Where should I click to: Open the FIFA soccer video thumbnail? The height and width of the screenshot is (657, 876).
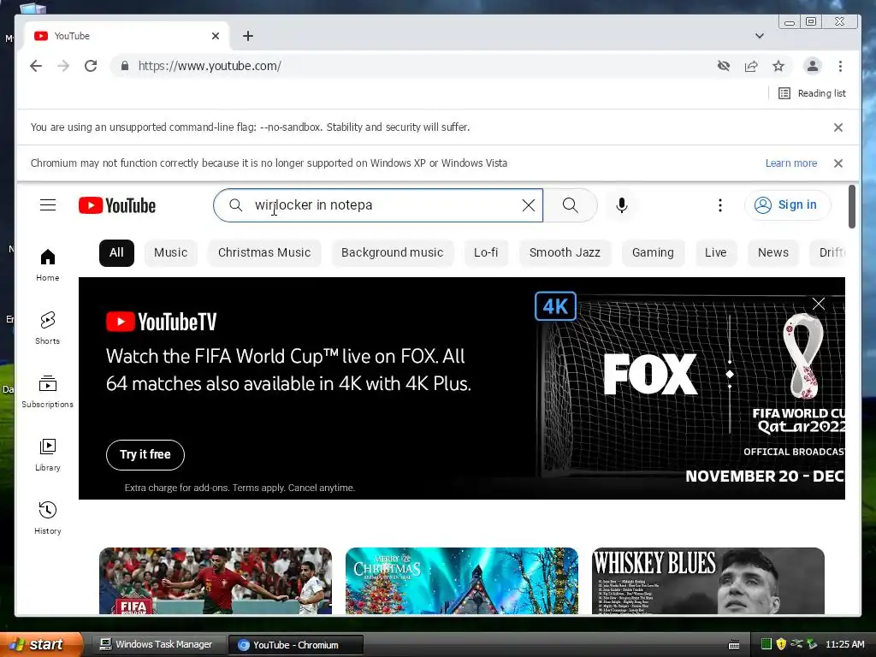pyautogui.click(x=215, y=581)
